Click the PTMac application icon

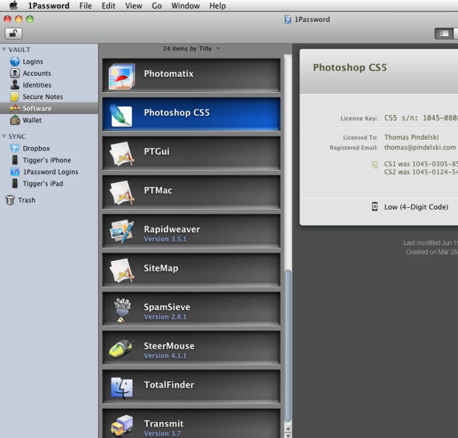point(122,192)
